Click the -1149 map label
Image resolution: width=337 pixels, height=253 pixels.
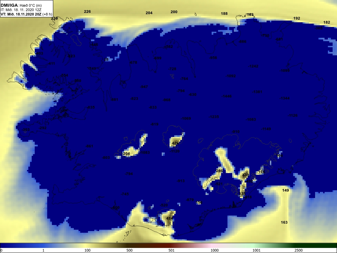coord(266,129)
